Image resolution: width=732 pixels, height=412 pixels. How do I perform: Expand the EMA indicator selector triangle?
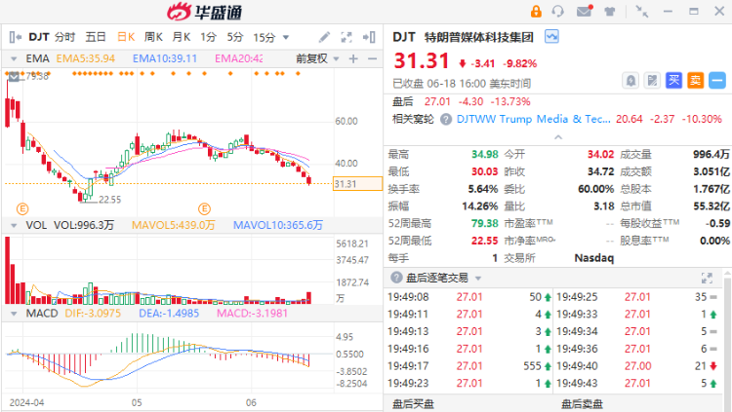[14, 58]
